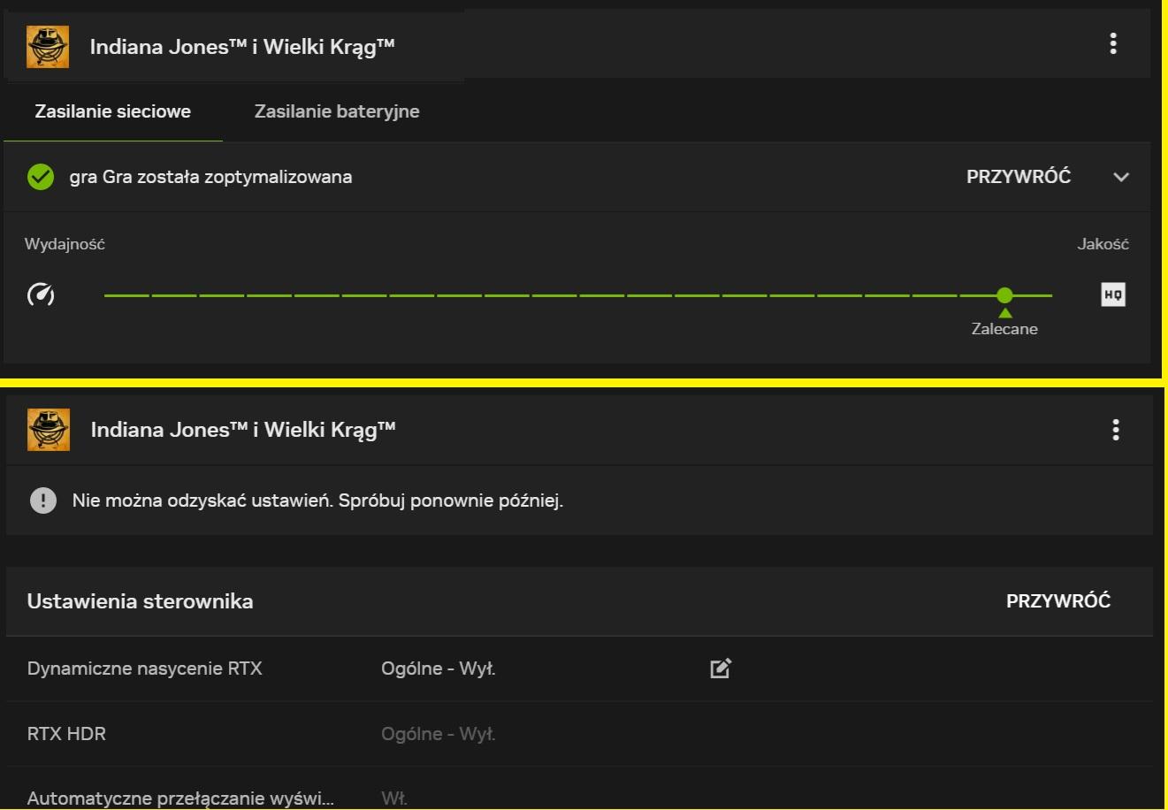This screenshot has height=810, width=1168.
Task: Open the three-dot menu in the bottom game panel
Action: [1116, 430]
